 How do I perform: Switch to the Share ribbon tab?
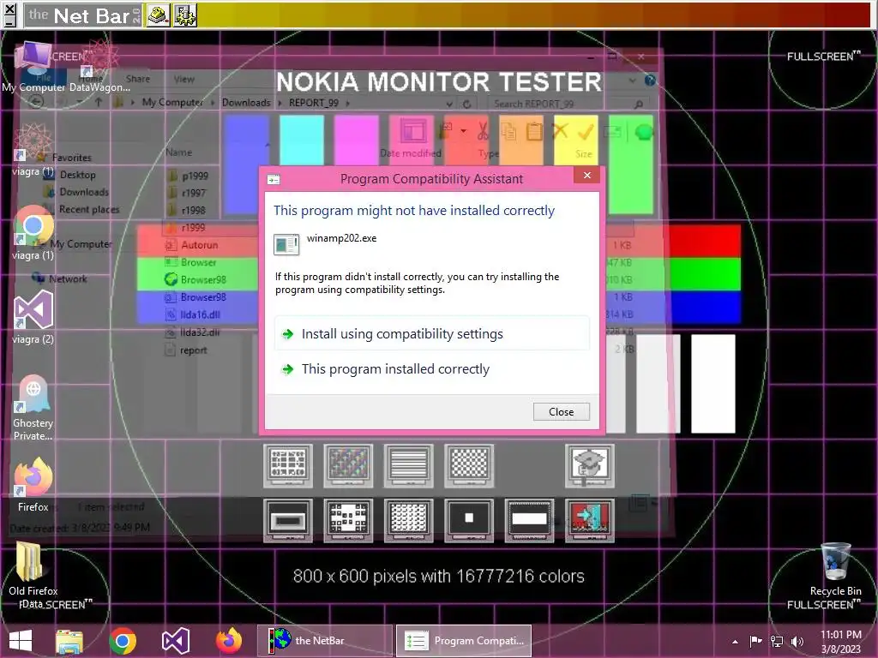138,79
